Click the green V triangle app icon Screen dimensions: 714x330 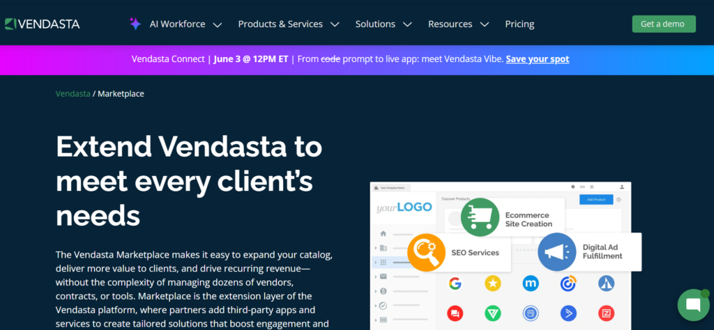point(493,313)
